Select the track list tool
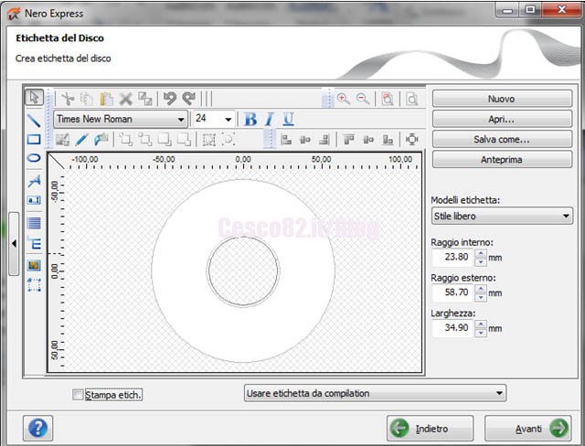Viewport: 585px width, 446px height. (x=34, y=223)
